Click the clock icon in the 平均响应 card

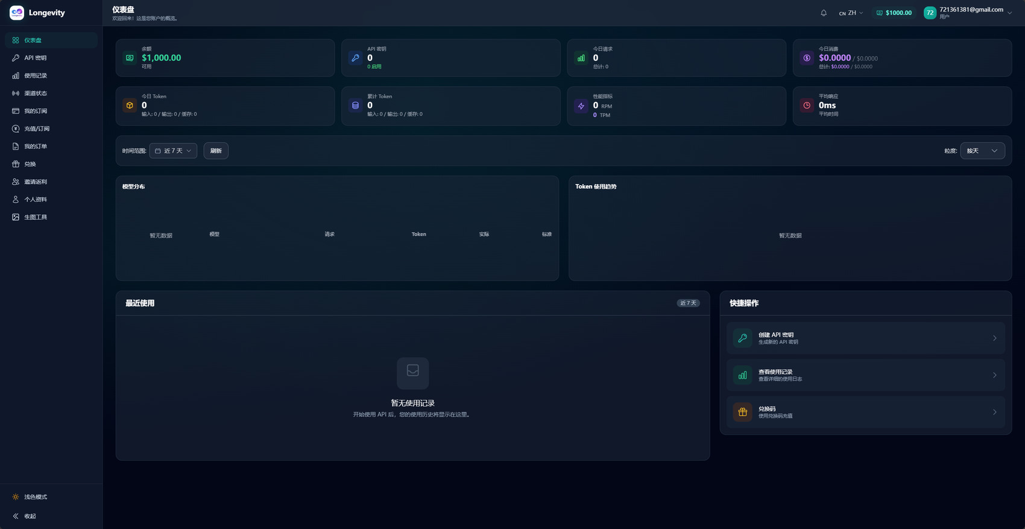click(807, 106)
